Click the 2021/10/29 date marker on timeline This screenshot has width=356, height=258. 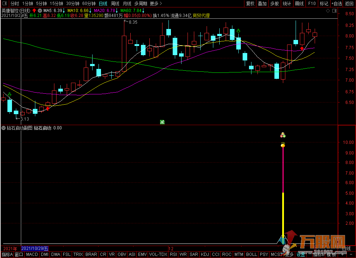(x=35, y=249)
